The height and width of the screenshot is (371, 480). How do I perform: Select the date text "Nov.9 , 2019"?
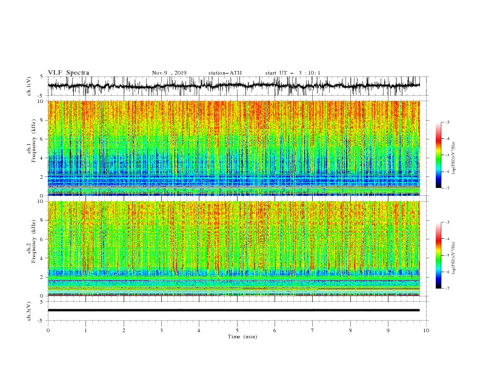point(169,73)
